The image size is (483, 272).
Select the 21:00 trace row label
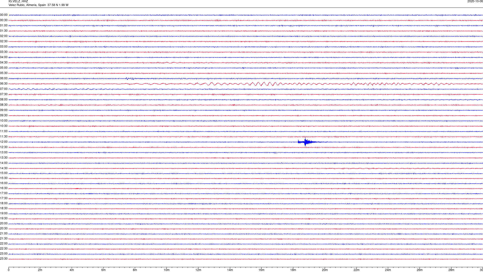click(x=4, y=234)
